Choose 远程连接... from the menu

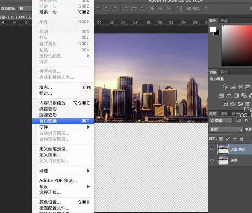63,192
